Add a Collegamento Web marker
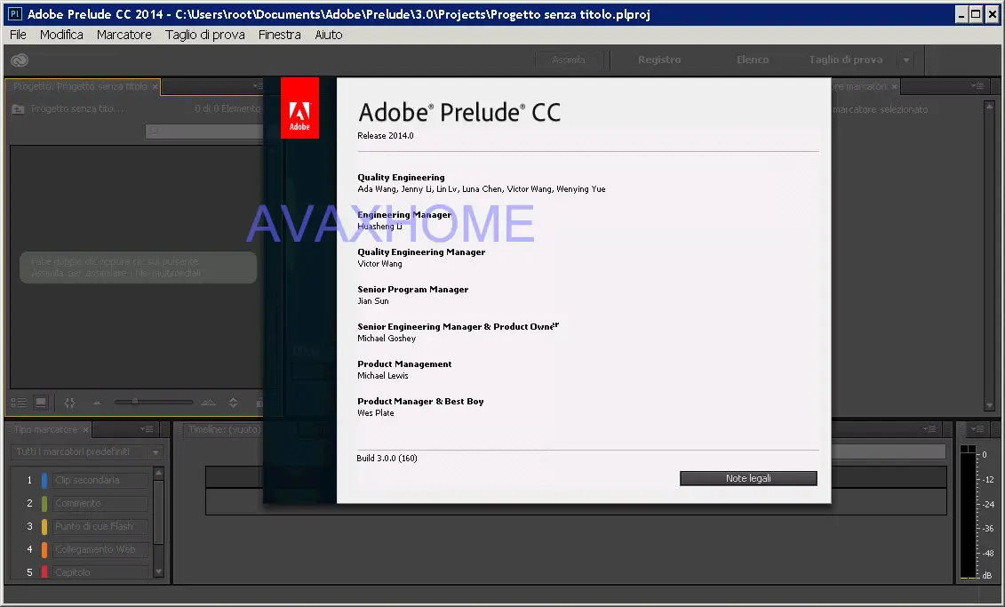 coord(100,549)
